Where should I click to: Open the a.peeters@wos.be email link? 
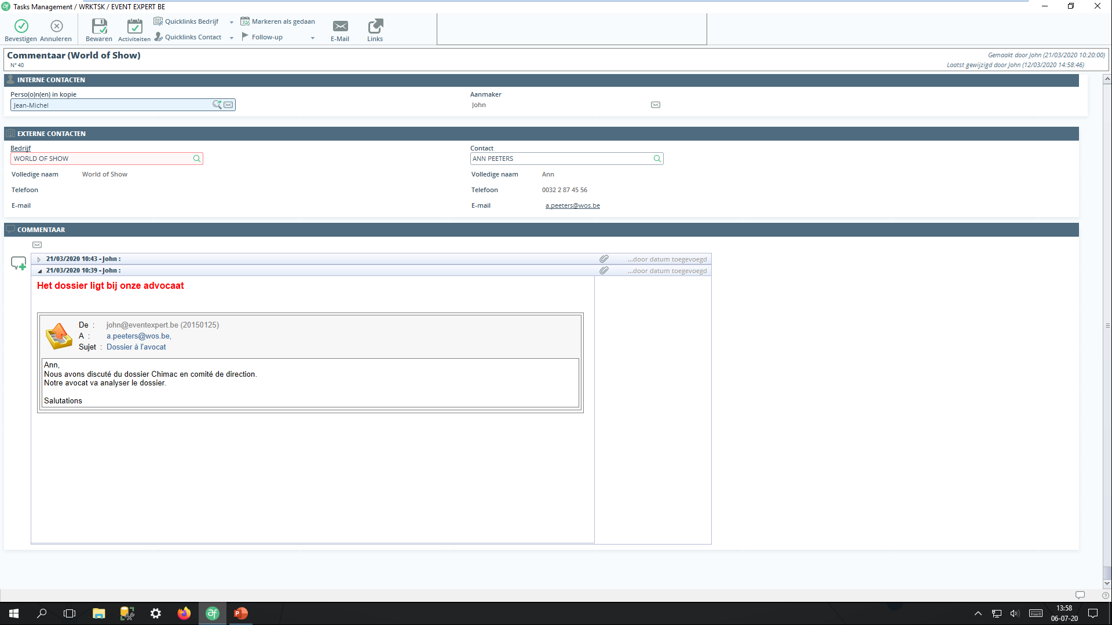tap(572, 205)
